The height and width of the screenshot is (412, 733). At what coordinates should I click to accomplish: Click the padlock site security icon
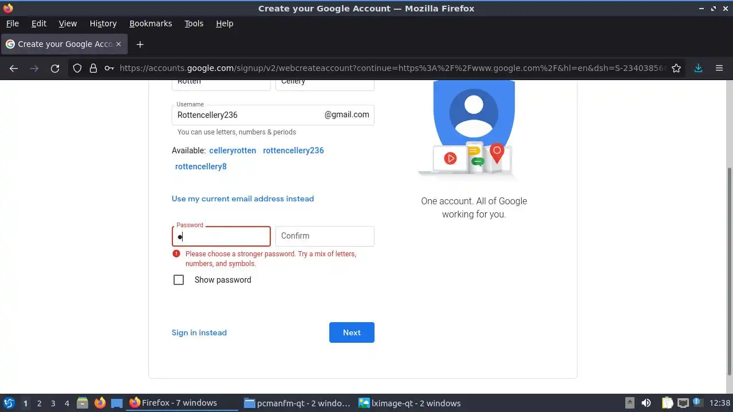(93, 68)
